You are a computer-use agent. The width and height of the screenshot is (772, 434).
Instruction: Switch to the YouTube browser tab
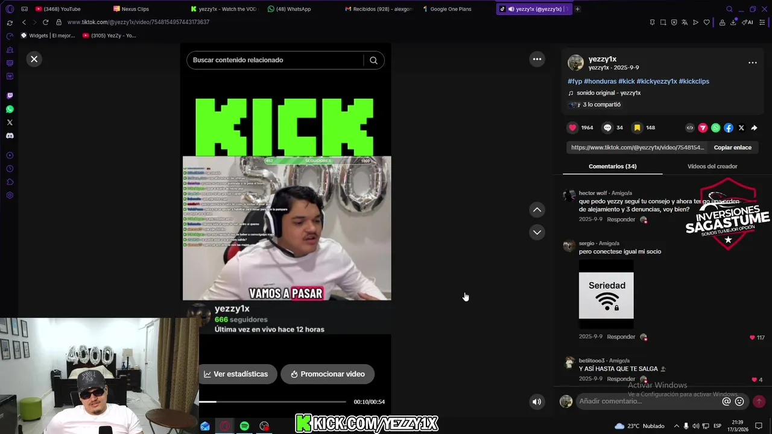click(x=57, y=9)
